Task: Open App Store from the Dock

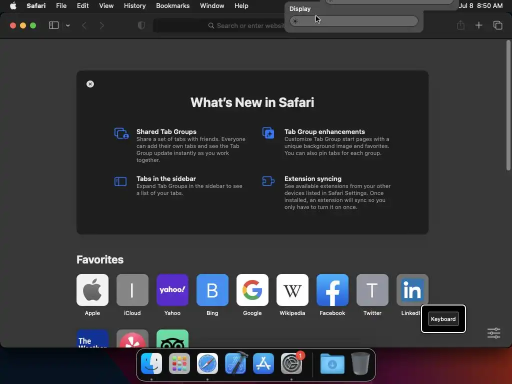Action: click(x=263, y=363)
